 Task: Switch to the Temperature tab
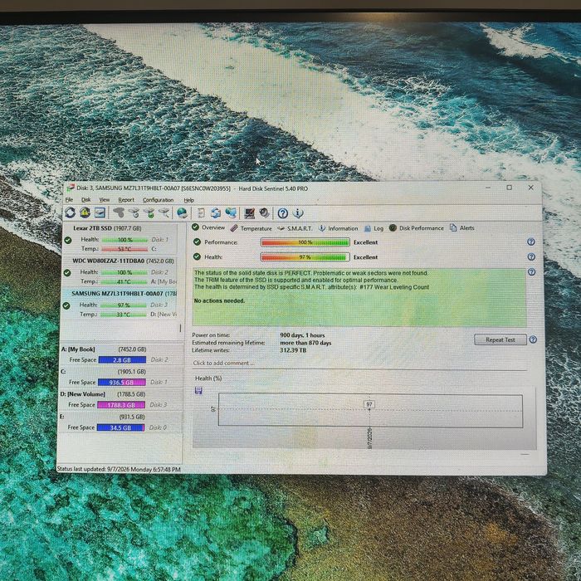(251, 228)
